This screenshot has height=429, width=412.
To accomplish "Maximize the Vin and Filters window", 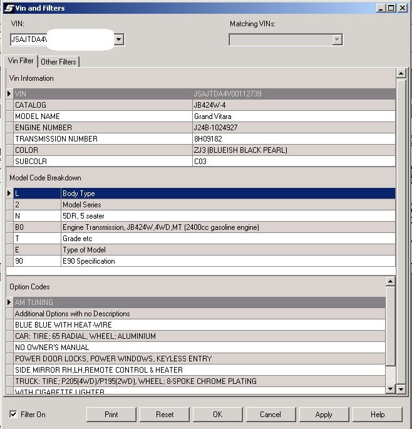I will tap(391, 8).
